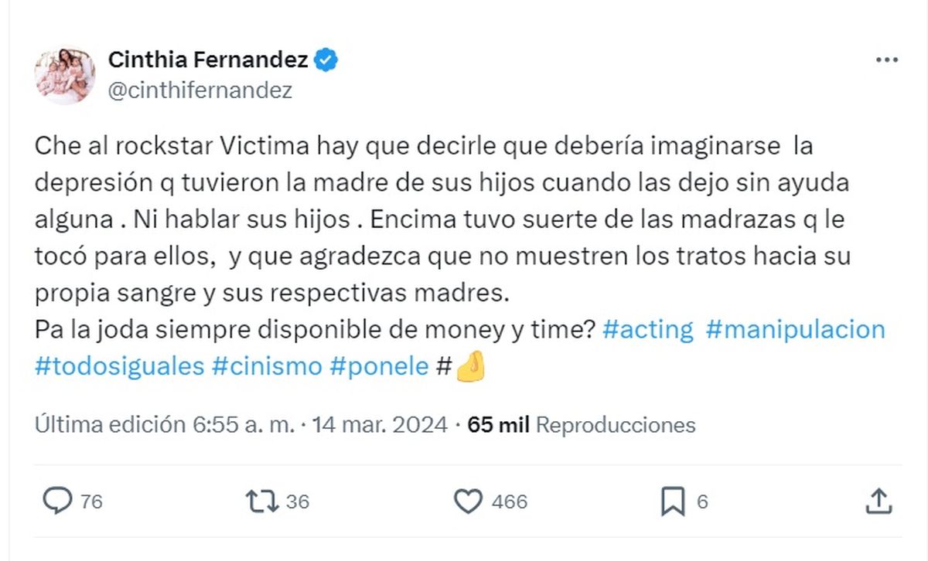Open the #manipulacion hashtag
928x561 pixels.
click(x=795, y=330)
